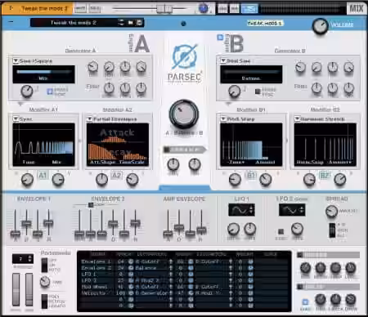The height and width of the screenshot is (317, 368).
Task: Toggle the A2 modifier button
Action: [x=117, y=175]
